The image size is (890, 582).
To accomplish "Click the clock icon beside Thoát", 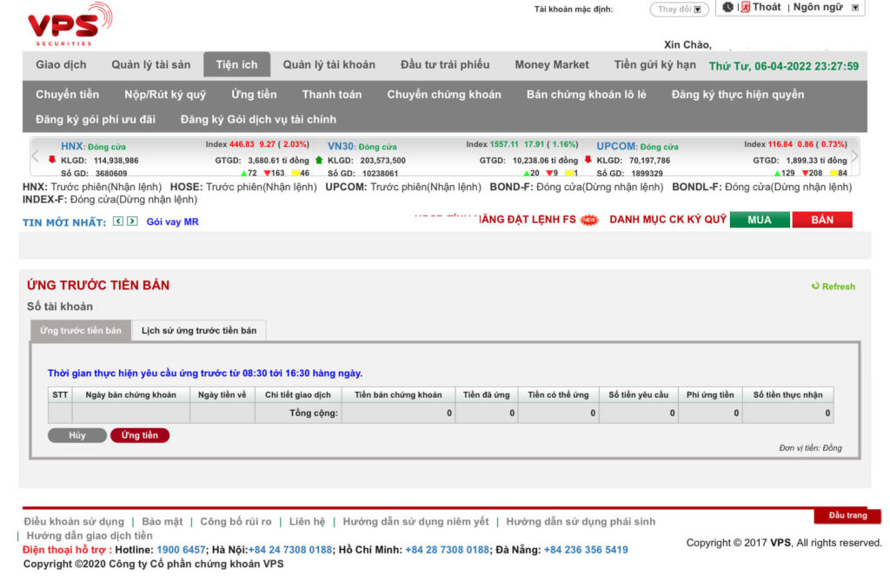I will [727, 7].
